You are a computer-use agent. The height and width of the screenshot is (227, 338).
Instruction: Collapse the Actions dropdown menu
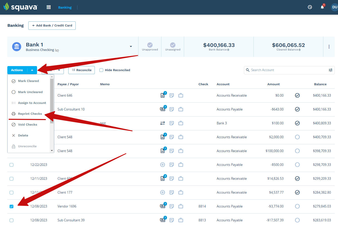click(x=32, y=70)
